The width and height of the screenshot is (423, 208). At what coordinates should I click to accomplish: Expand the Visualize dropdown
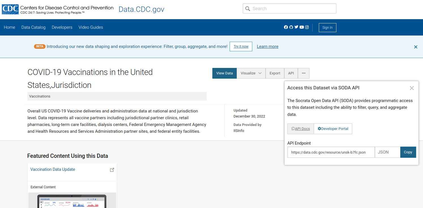coord(251,73)
